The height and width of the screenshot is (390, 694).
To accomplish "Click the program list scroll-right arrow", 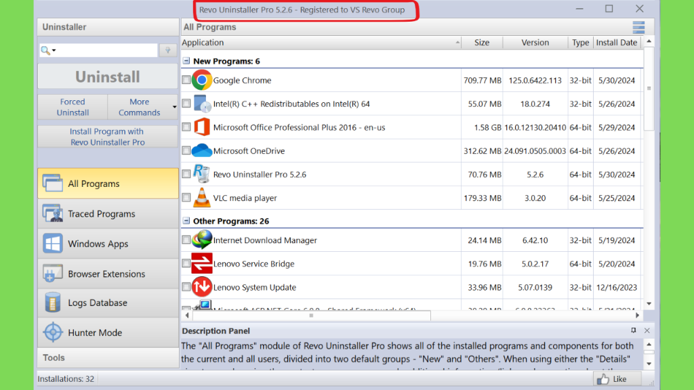I will (x=637, y=316).
